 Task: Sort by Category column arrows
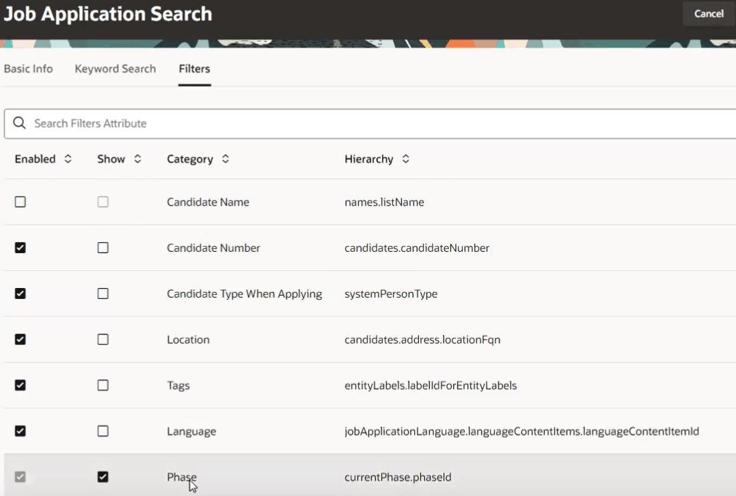point(226,159)
